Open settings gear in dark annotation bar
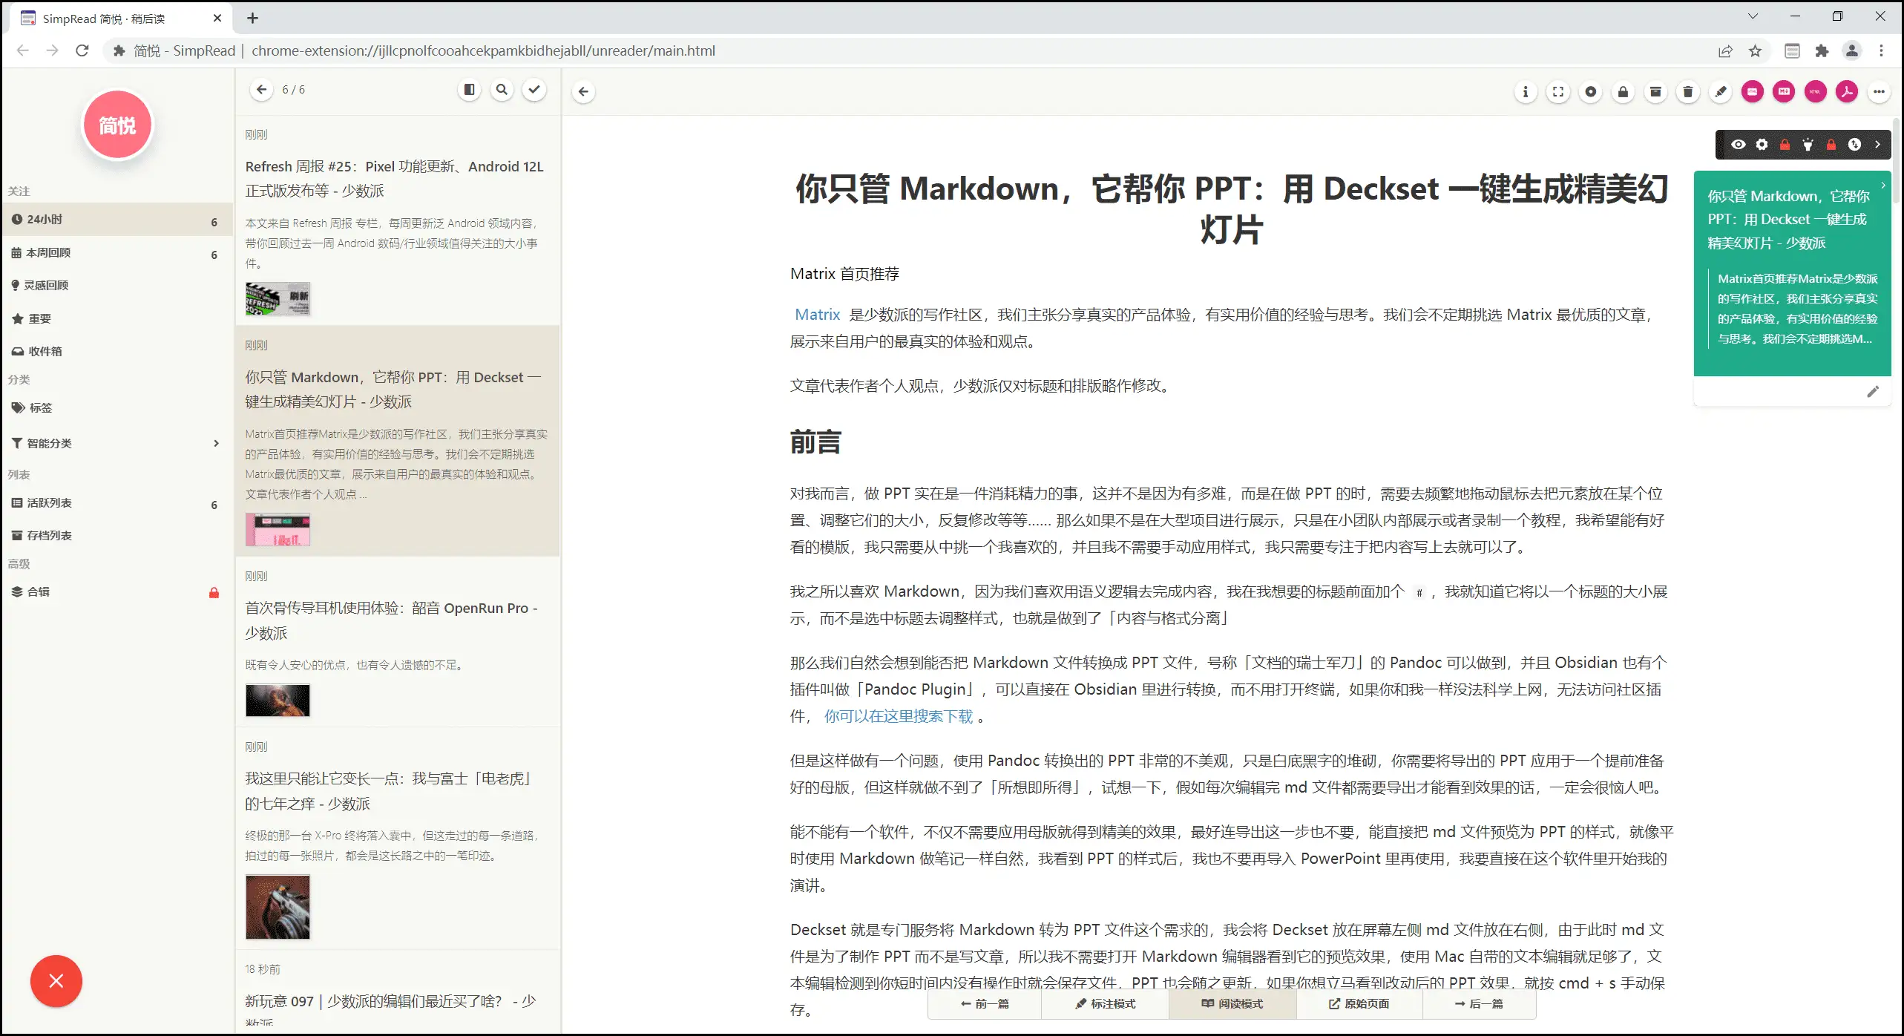This screenshot has width=1904, height=1036. coord(1762,145)
